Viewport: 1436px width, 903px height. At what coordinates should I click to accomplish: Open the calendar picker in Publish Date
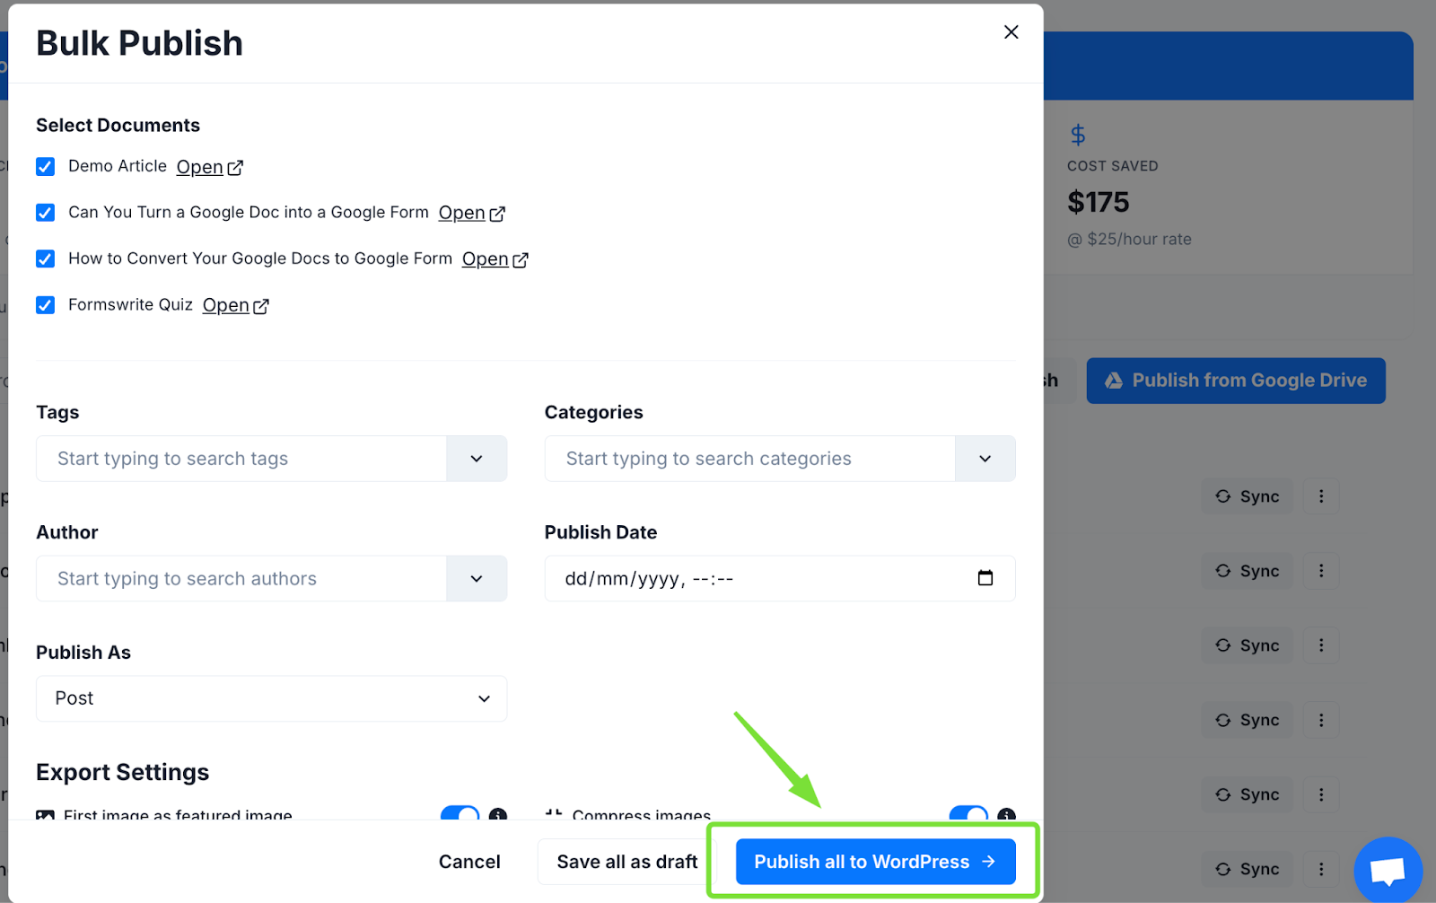click(x=985, y=578)
